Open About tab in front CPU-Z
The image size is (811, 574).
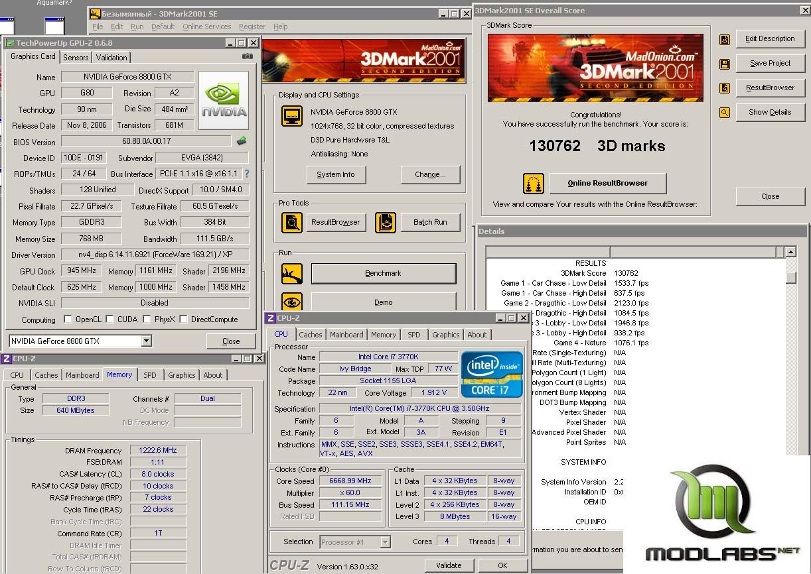click(x=477, y=335)
